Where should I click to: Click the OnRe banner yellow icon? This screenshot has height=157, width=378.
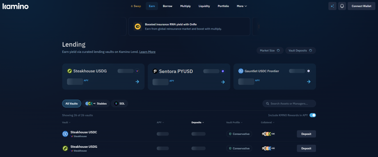(x=138, y=27)
